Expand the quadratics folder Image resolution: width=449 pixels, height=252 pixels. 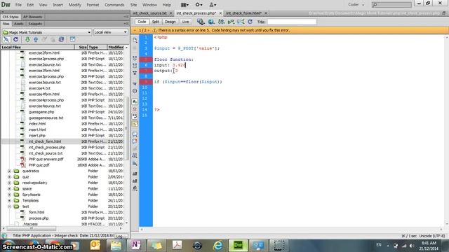9,171
